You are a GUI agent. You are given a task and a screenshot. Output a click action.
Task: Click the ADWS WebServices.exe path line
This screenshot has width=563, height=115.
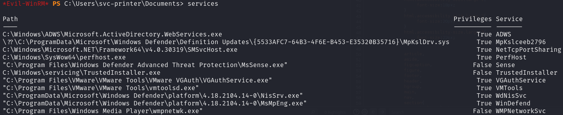112,34
